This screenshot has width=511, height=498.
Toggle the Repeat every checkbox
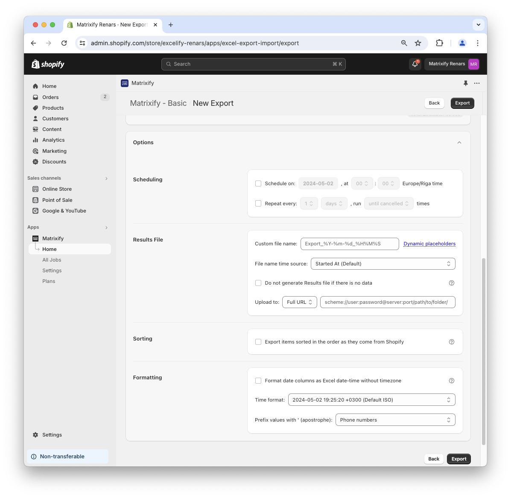point(258,204)
